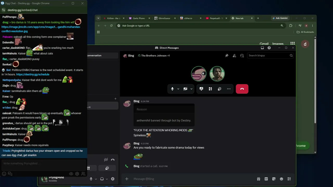Open the attachment plus button beside message box
Image resolution: width=333 pixels, height=187 pixels.
point(127,179)
